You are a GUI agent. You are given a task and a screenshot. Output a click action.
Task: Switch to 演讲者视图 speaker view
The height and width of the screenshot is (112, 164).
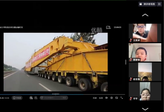[x=147, y=4]
